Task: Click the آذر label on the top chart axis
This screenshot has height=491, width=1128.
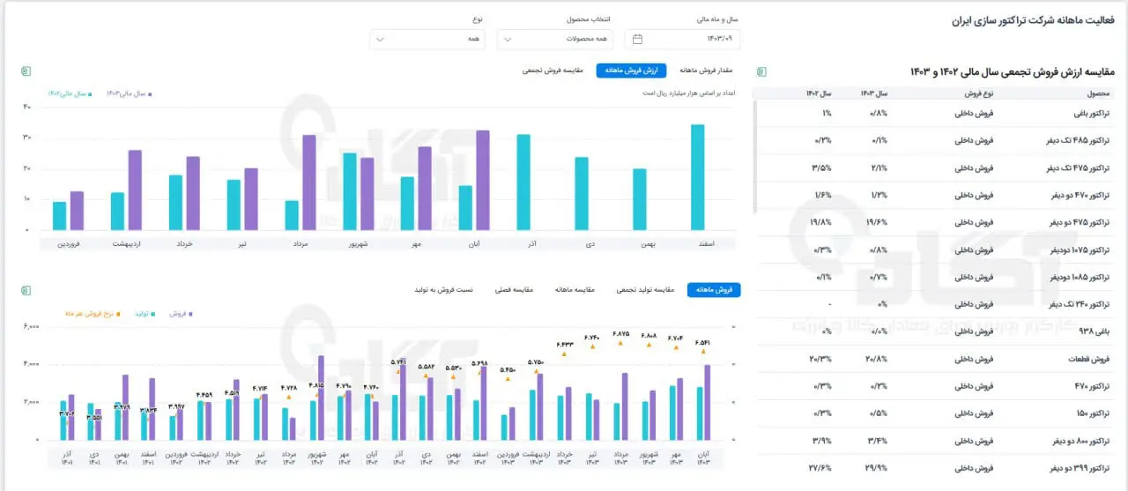Action: (531, 242)
